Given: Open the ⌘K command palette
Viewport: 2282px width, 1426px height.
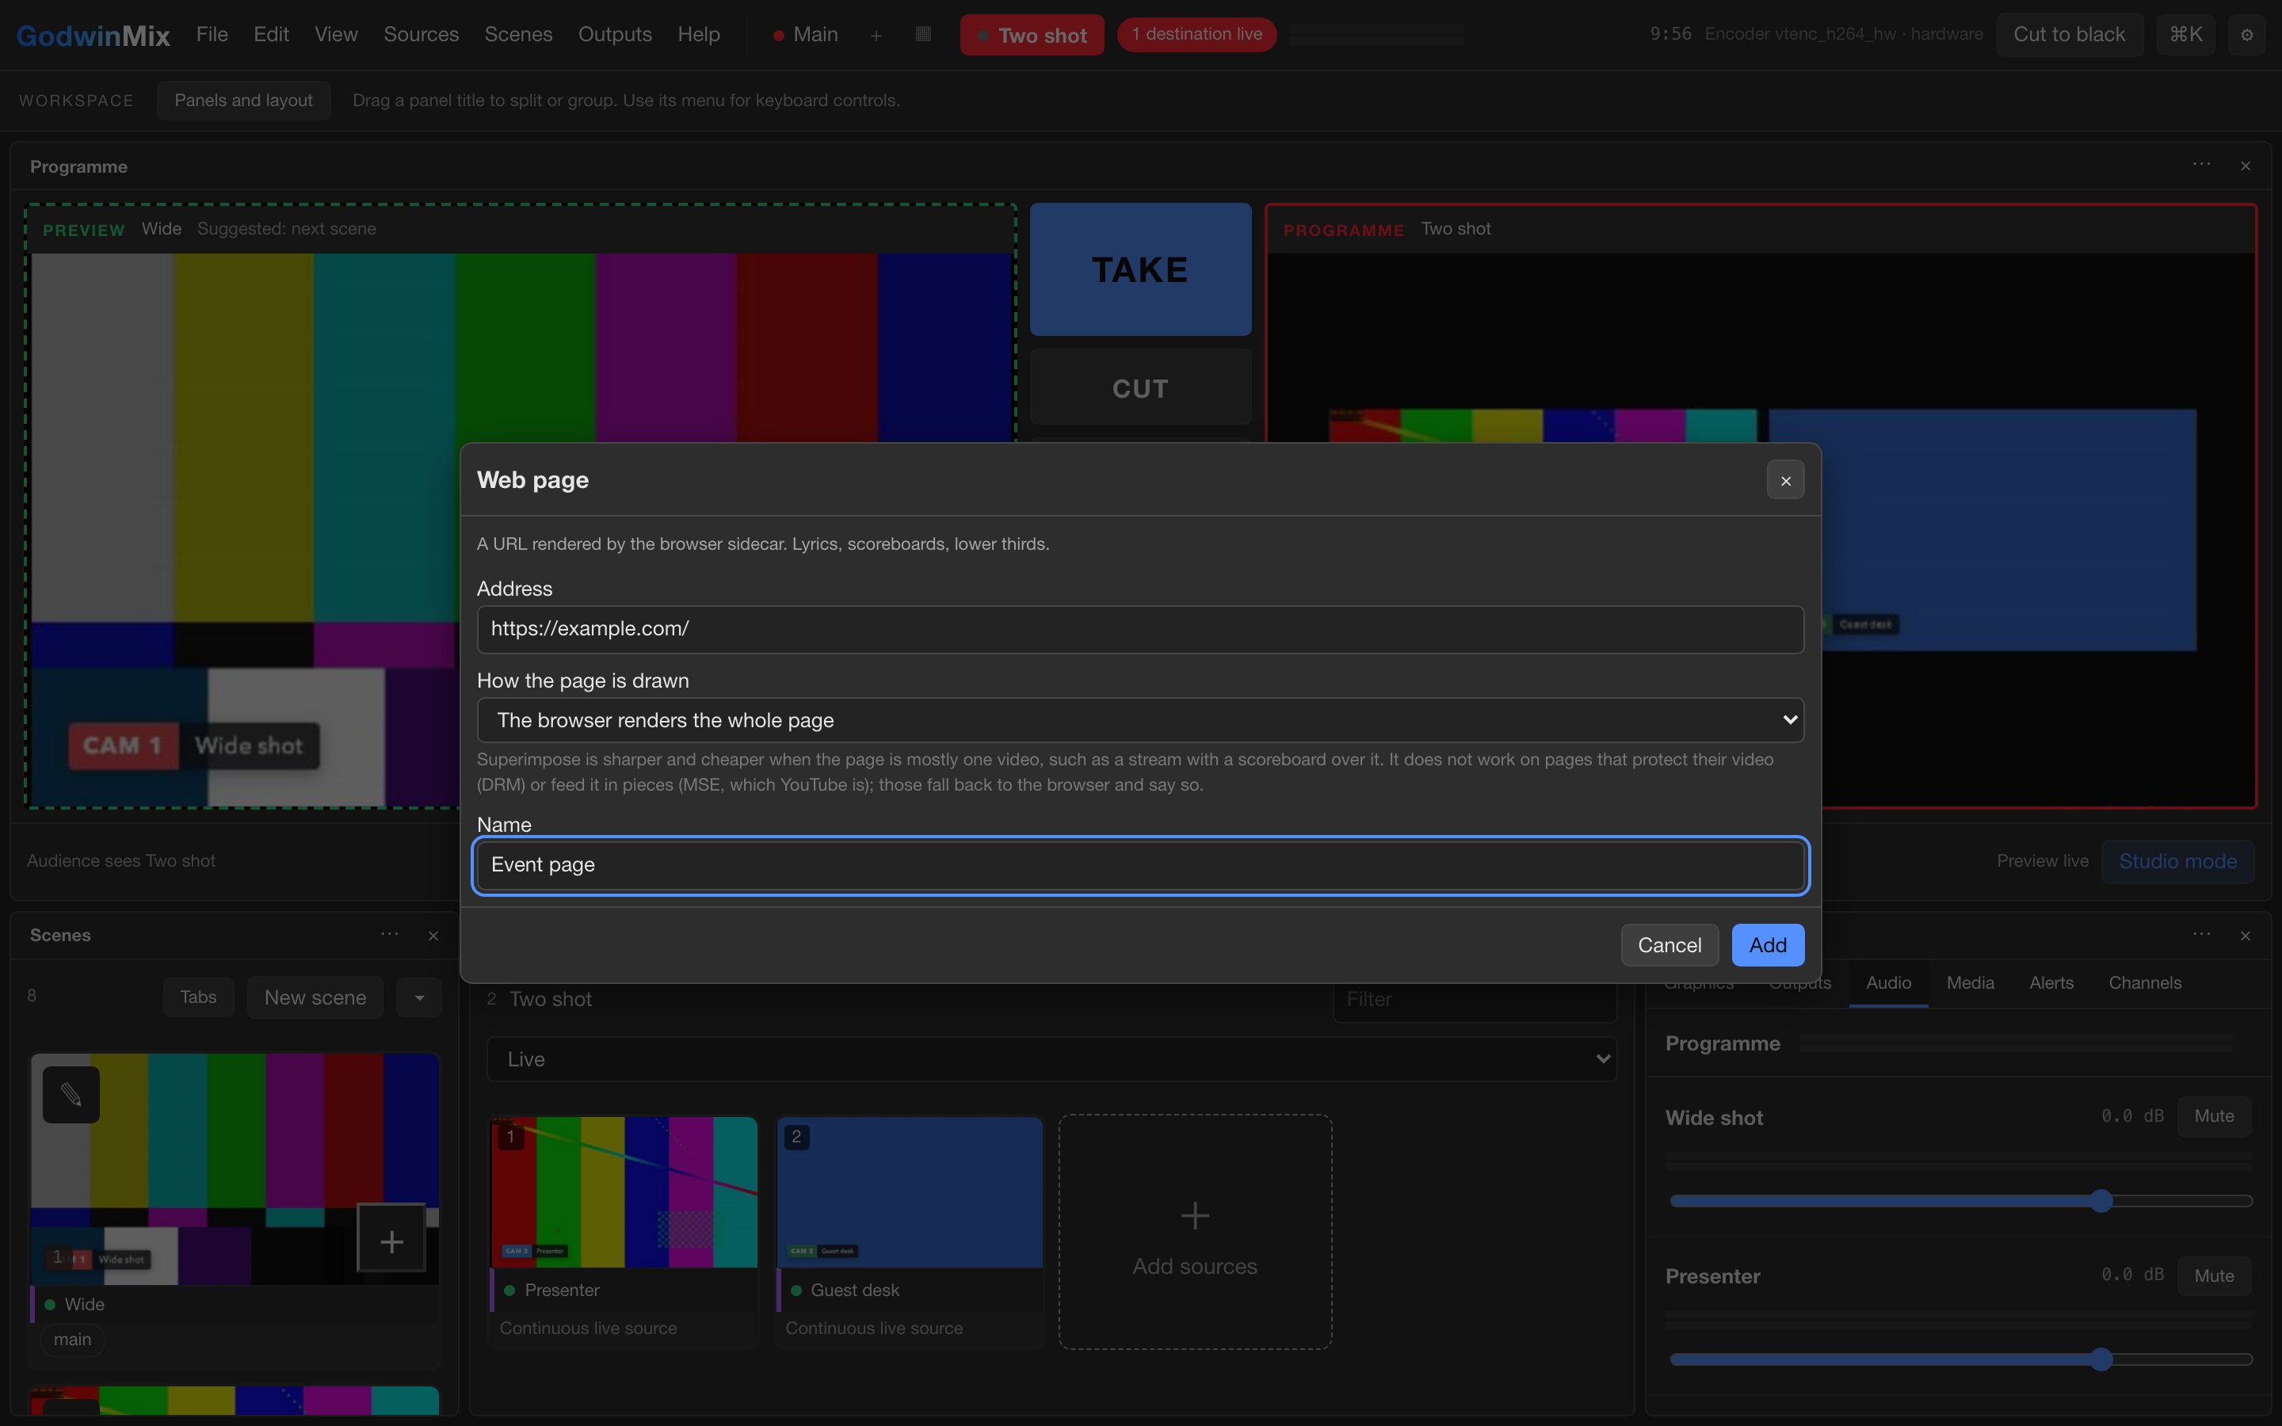Looking at the screenshot, I should (2185, 35).
